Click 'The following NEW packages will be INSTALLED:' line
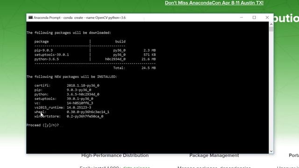299x168 pixels. pos(71,77)
